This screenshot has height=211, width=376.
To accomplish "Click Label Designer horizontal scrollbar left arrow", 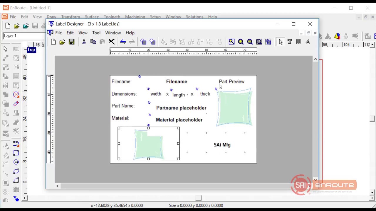I will coord(58,186).
